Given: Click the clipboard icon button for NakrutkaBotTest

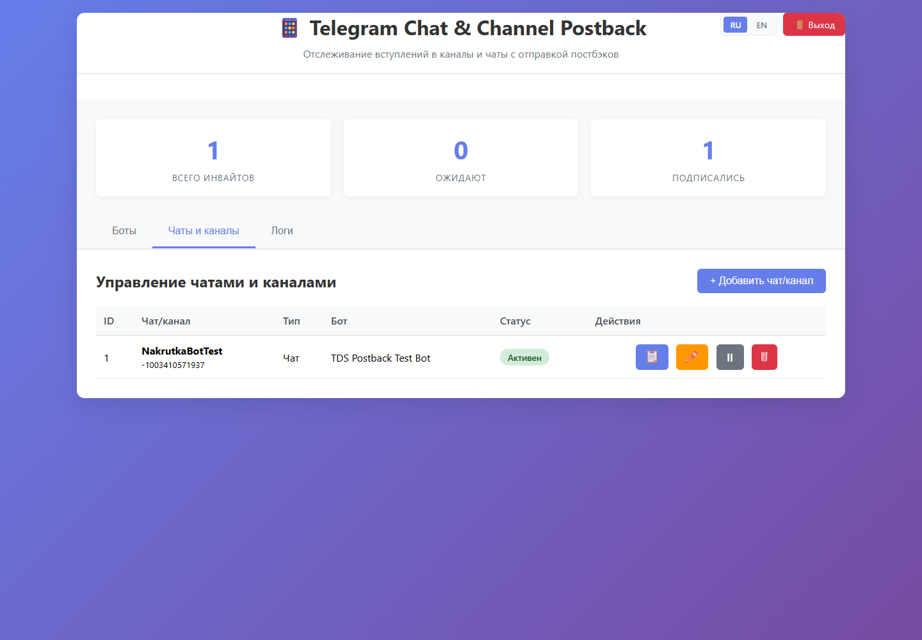Looking at the screenshot, I should 652,357.
